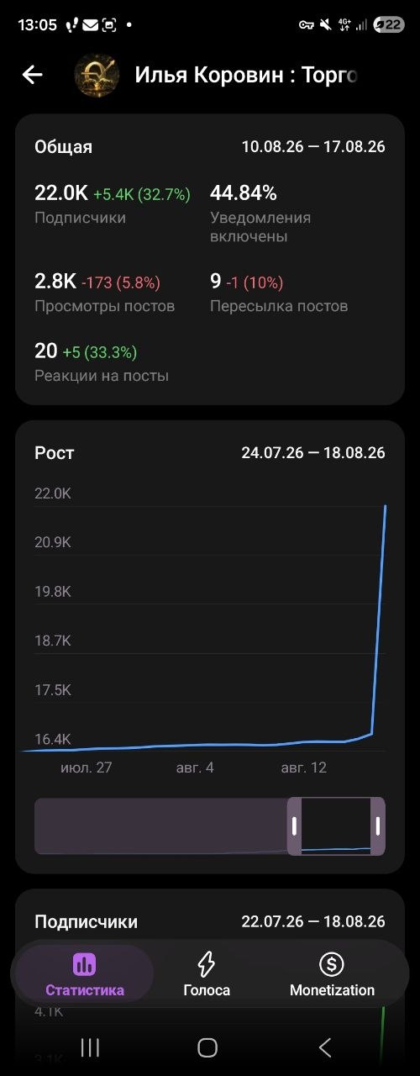This screenshot has width=420, height=1076.
Task: Click the right handle of range selector
Action: point(378,826)
